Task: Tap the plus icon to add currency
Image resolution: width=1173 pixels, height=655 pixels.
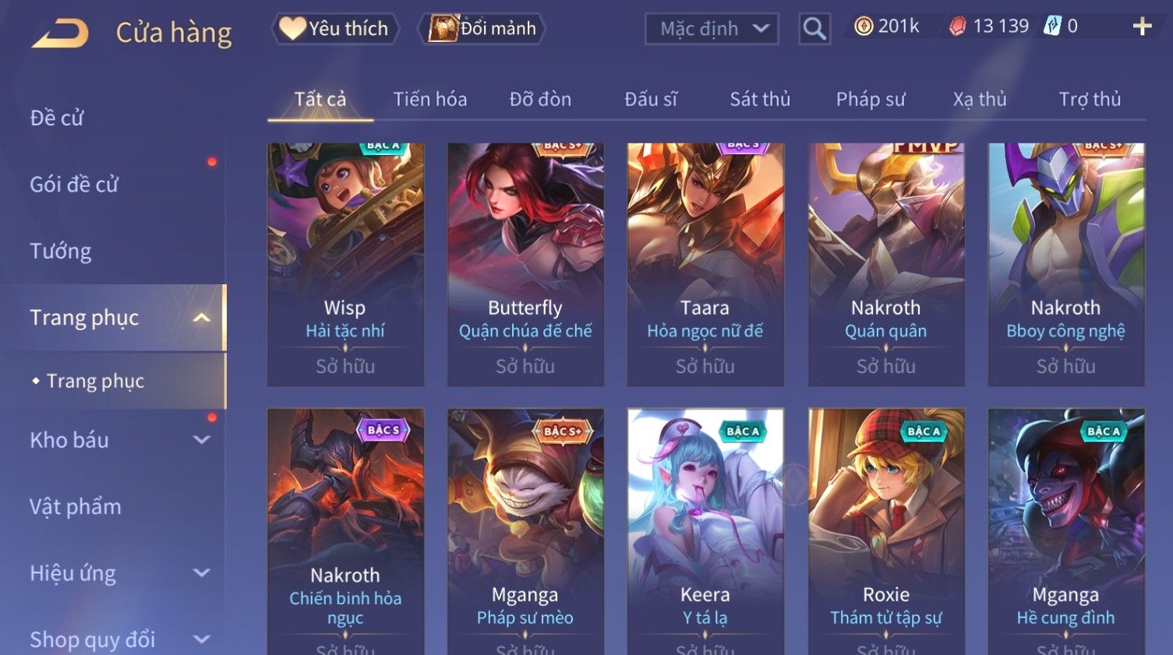Action: point(1142,26)
